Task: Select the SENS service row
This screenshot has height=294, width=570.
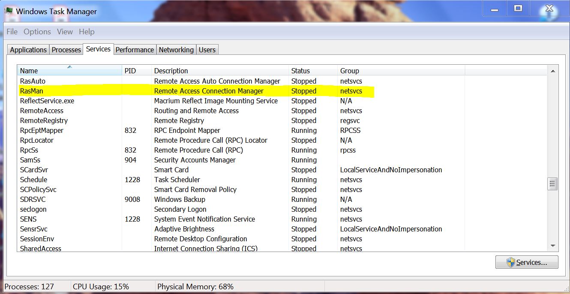Action: [282, 219]
